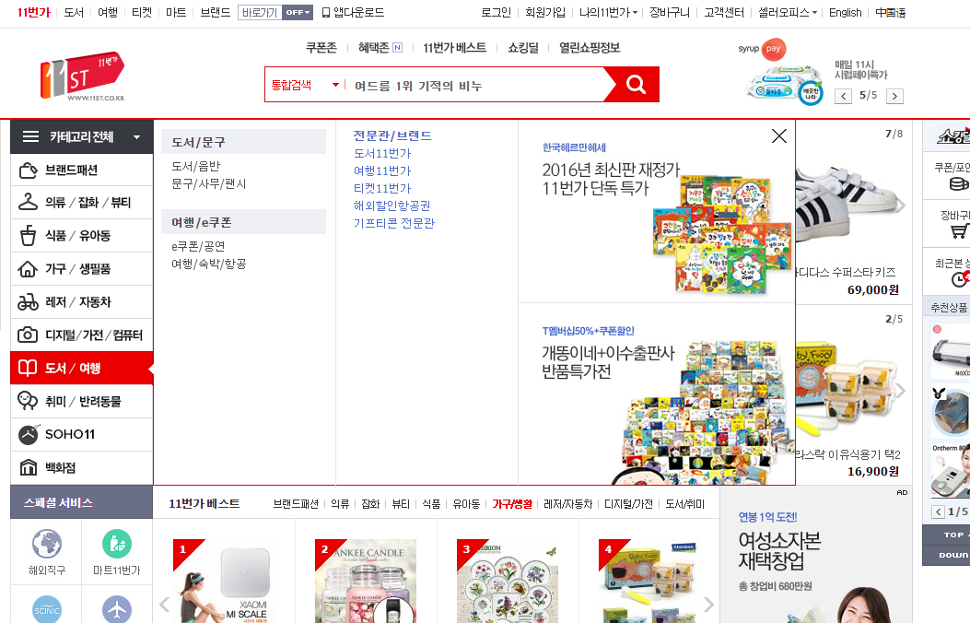The width and height of the screenshot is (970, 623).
Task: Click the 11ST logo
Action: tap(82, 76)
